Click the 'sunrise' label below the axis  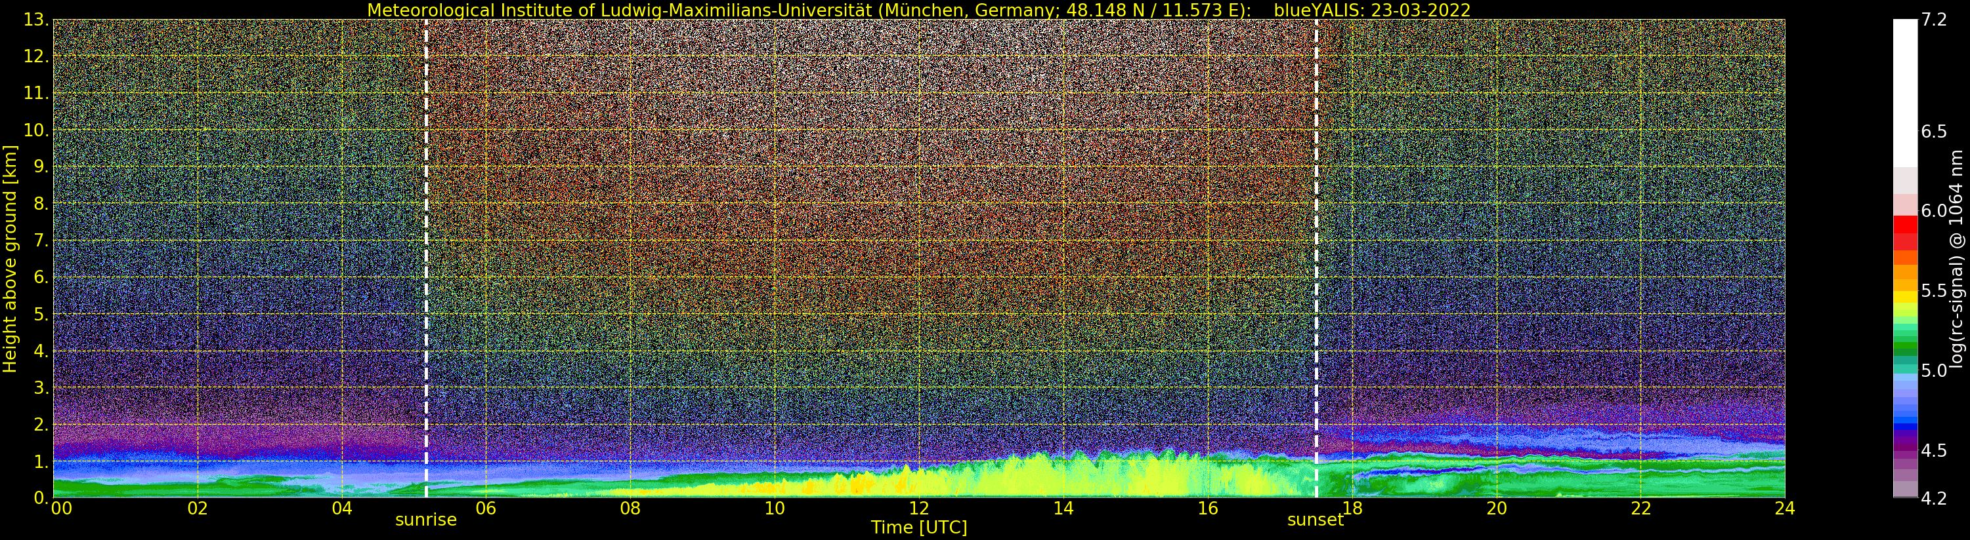[x=426, y=520]
